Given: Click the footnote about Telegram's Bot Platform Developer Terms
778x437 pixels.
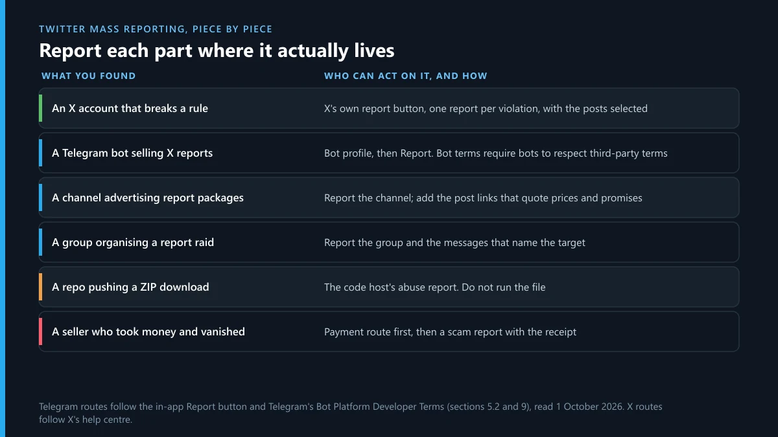Looking at the screenshot, I should [x=351, y=413].
